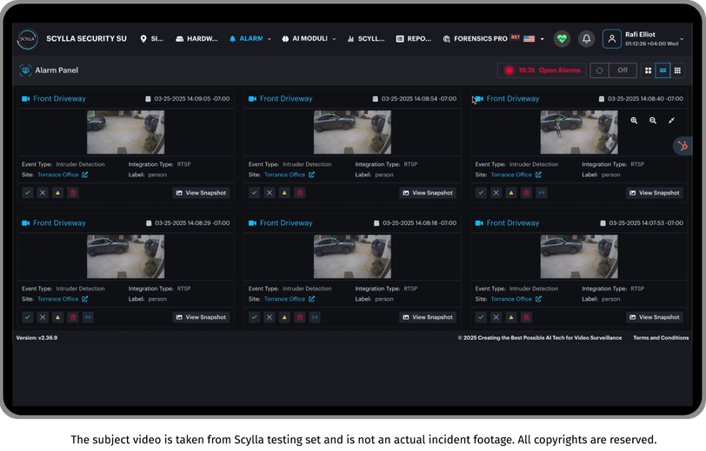Screen dimensions: 706x451
Task: Acknowledge the 14:08:54 alarm with the checkmark
Action: (x=255, y=193)
